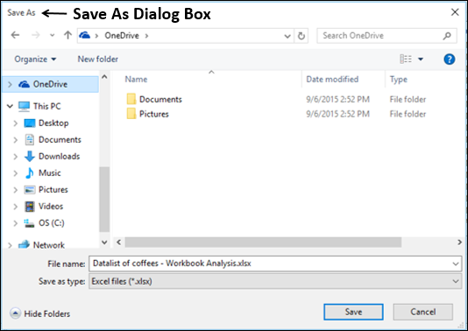Select the Downloads folder icon in sidebar
The height and width of the screenshot is (331, 468).
pos(29,156)
